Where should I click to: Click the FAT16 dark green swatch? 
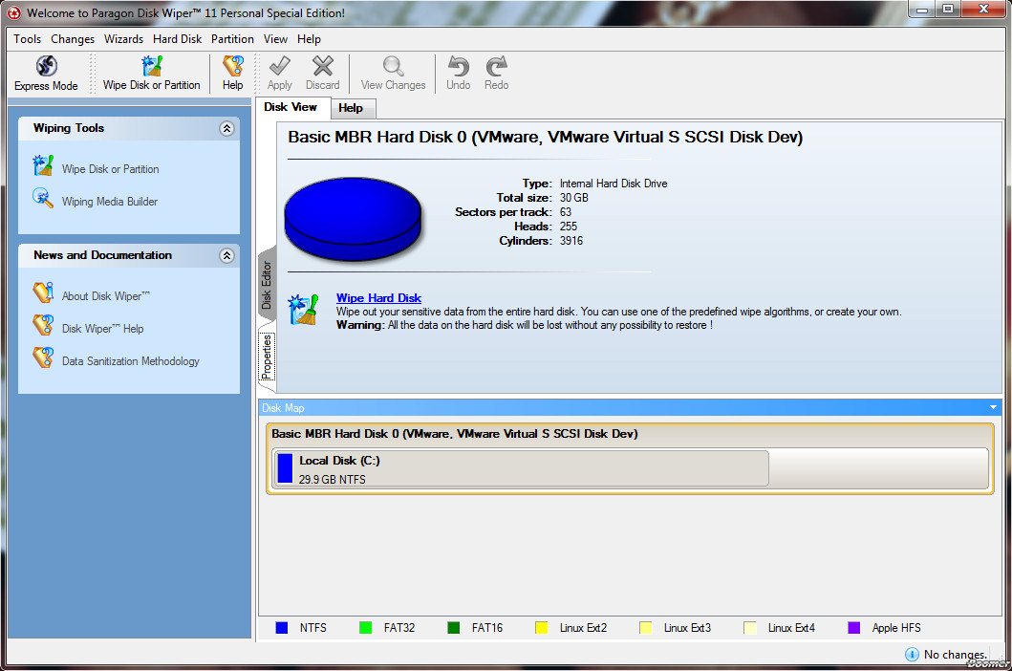pos(454,628)
